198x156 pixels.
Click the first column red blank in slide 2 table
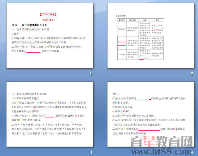click(122, 43)
